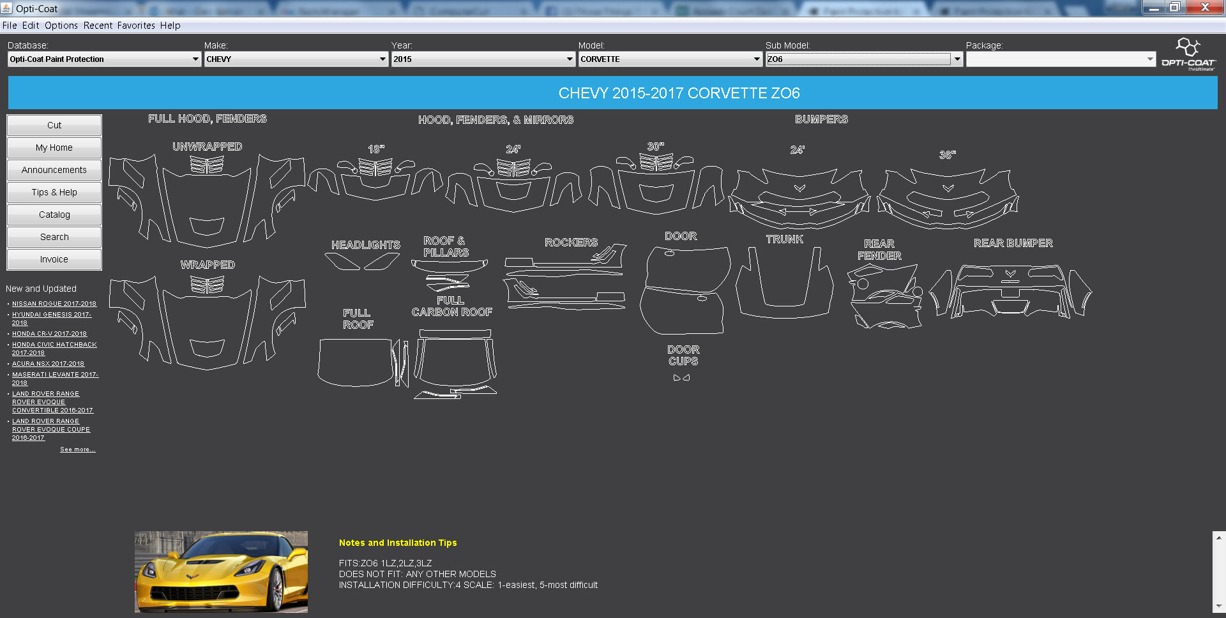Open Honda CR-V 2017-2018 link
The width and height of the screenshot is (1226, 618).
pyautogui.click(x=49, y=334)
